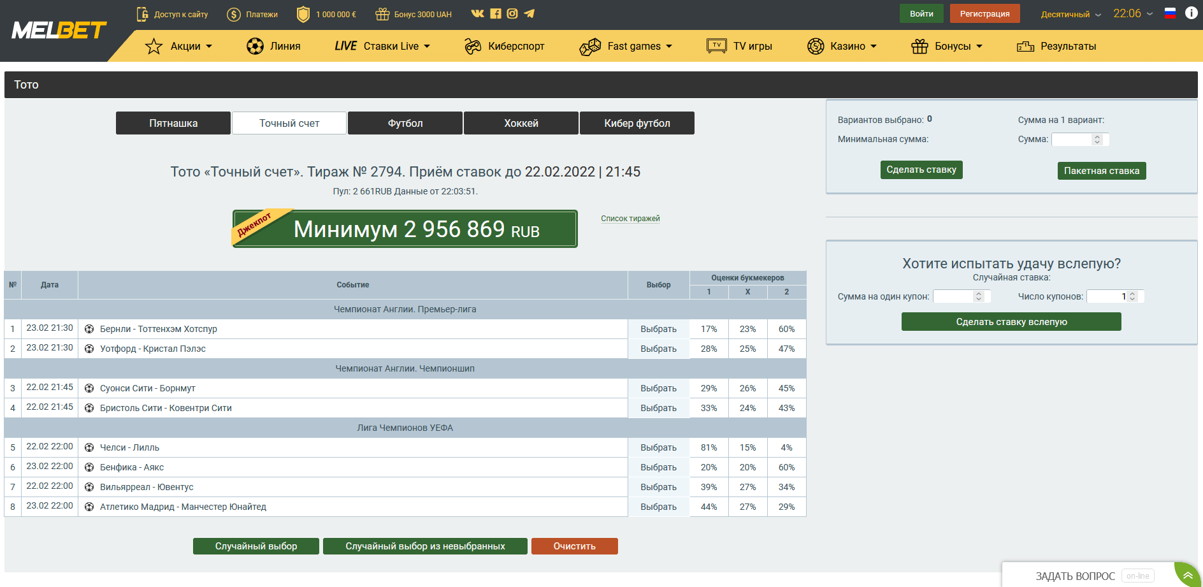Click the Войти login button
1203x587 pixels.
click(x=921, y=13)
